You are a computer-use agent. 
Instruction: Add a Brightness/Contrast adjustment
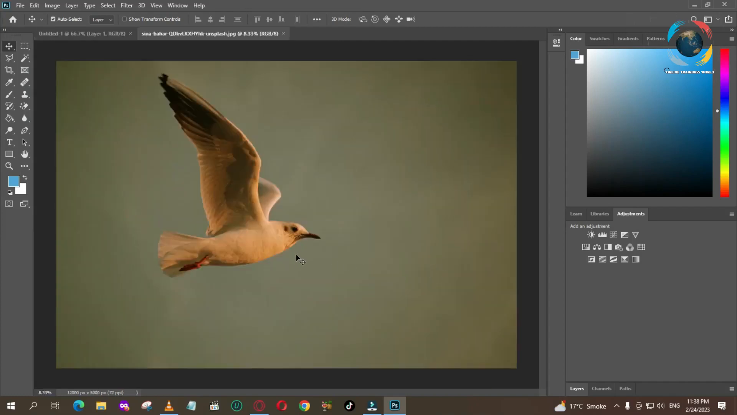(x=591, y=235)
